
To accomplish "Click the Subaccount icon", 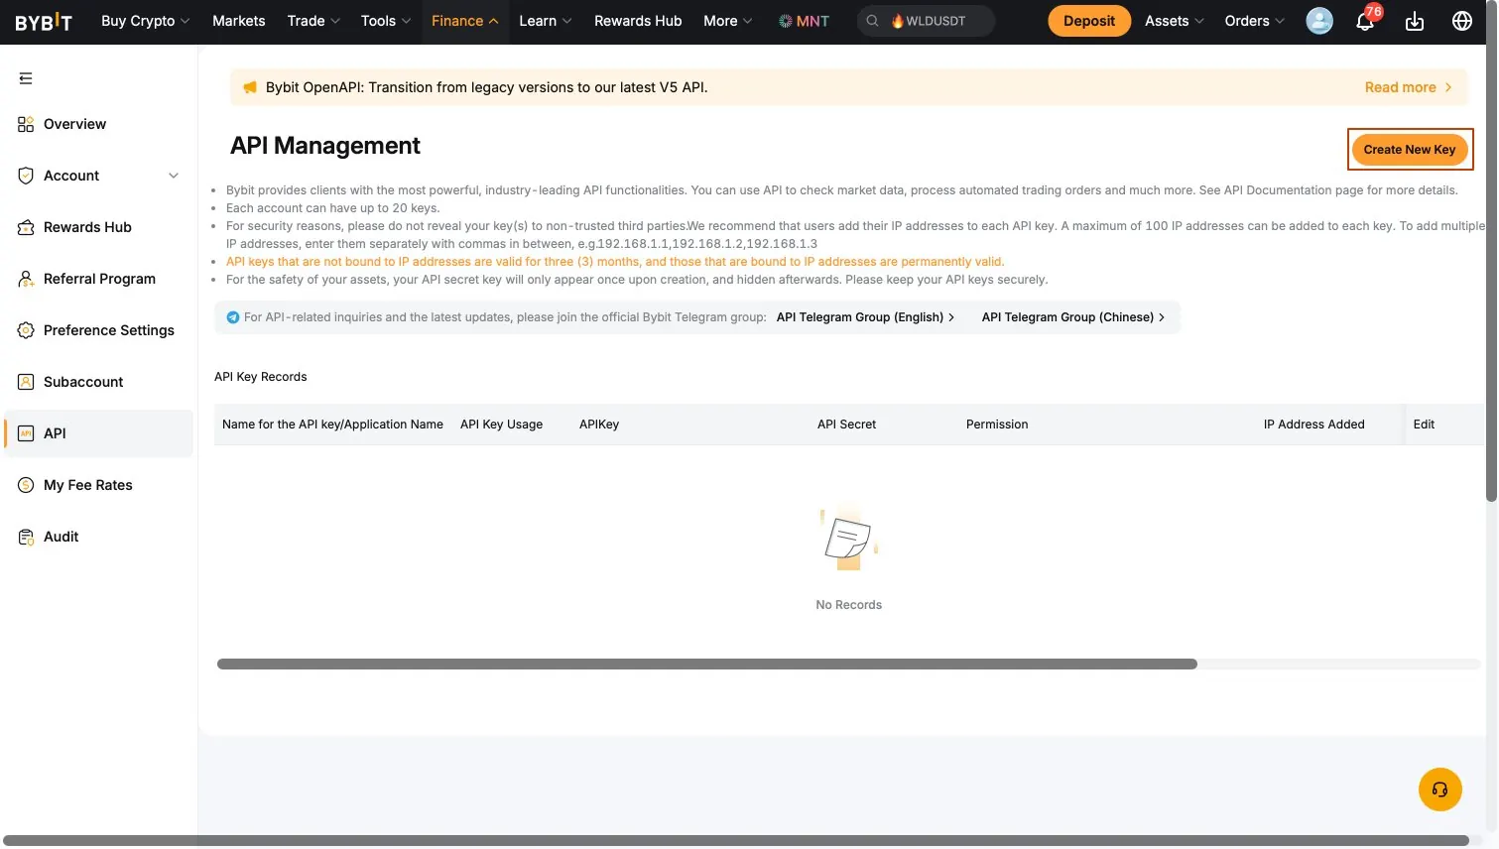I will tap(26, 382).
